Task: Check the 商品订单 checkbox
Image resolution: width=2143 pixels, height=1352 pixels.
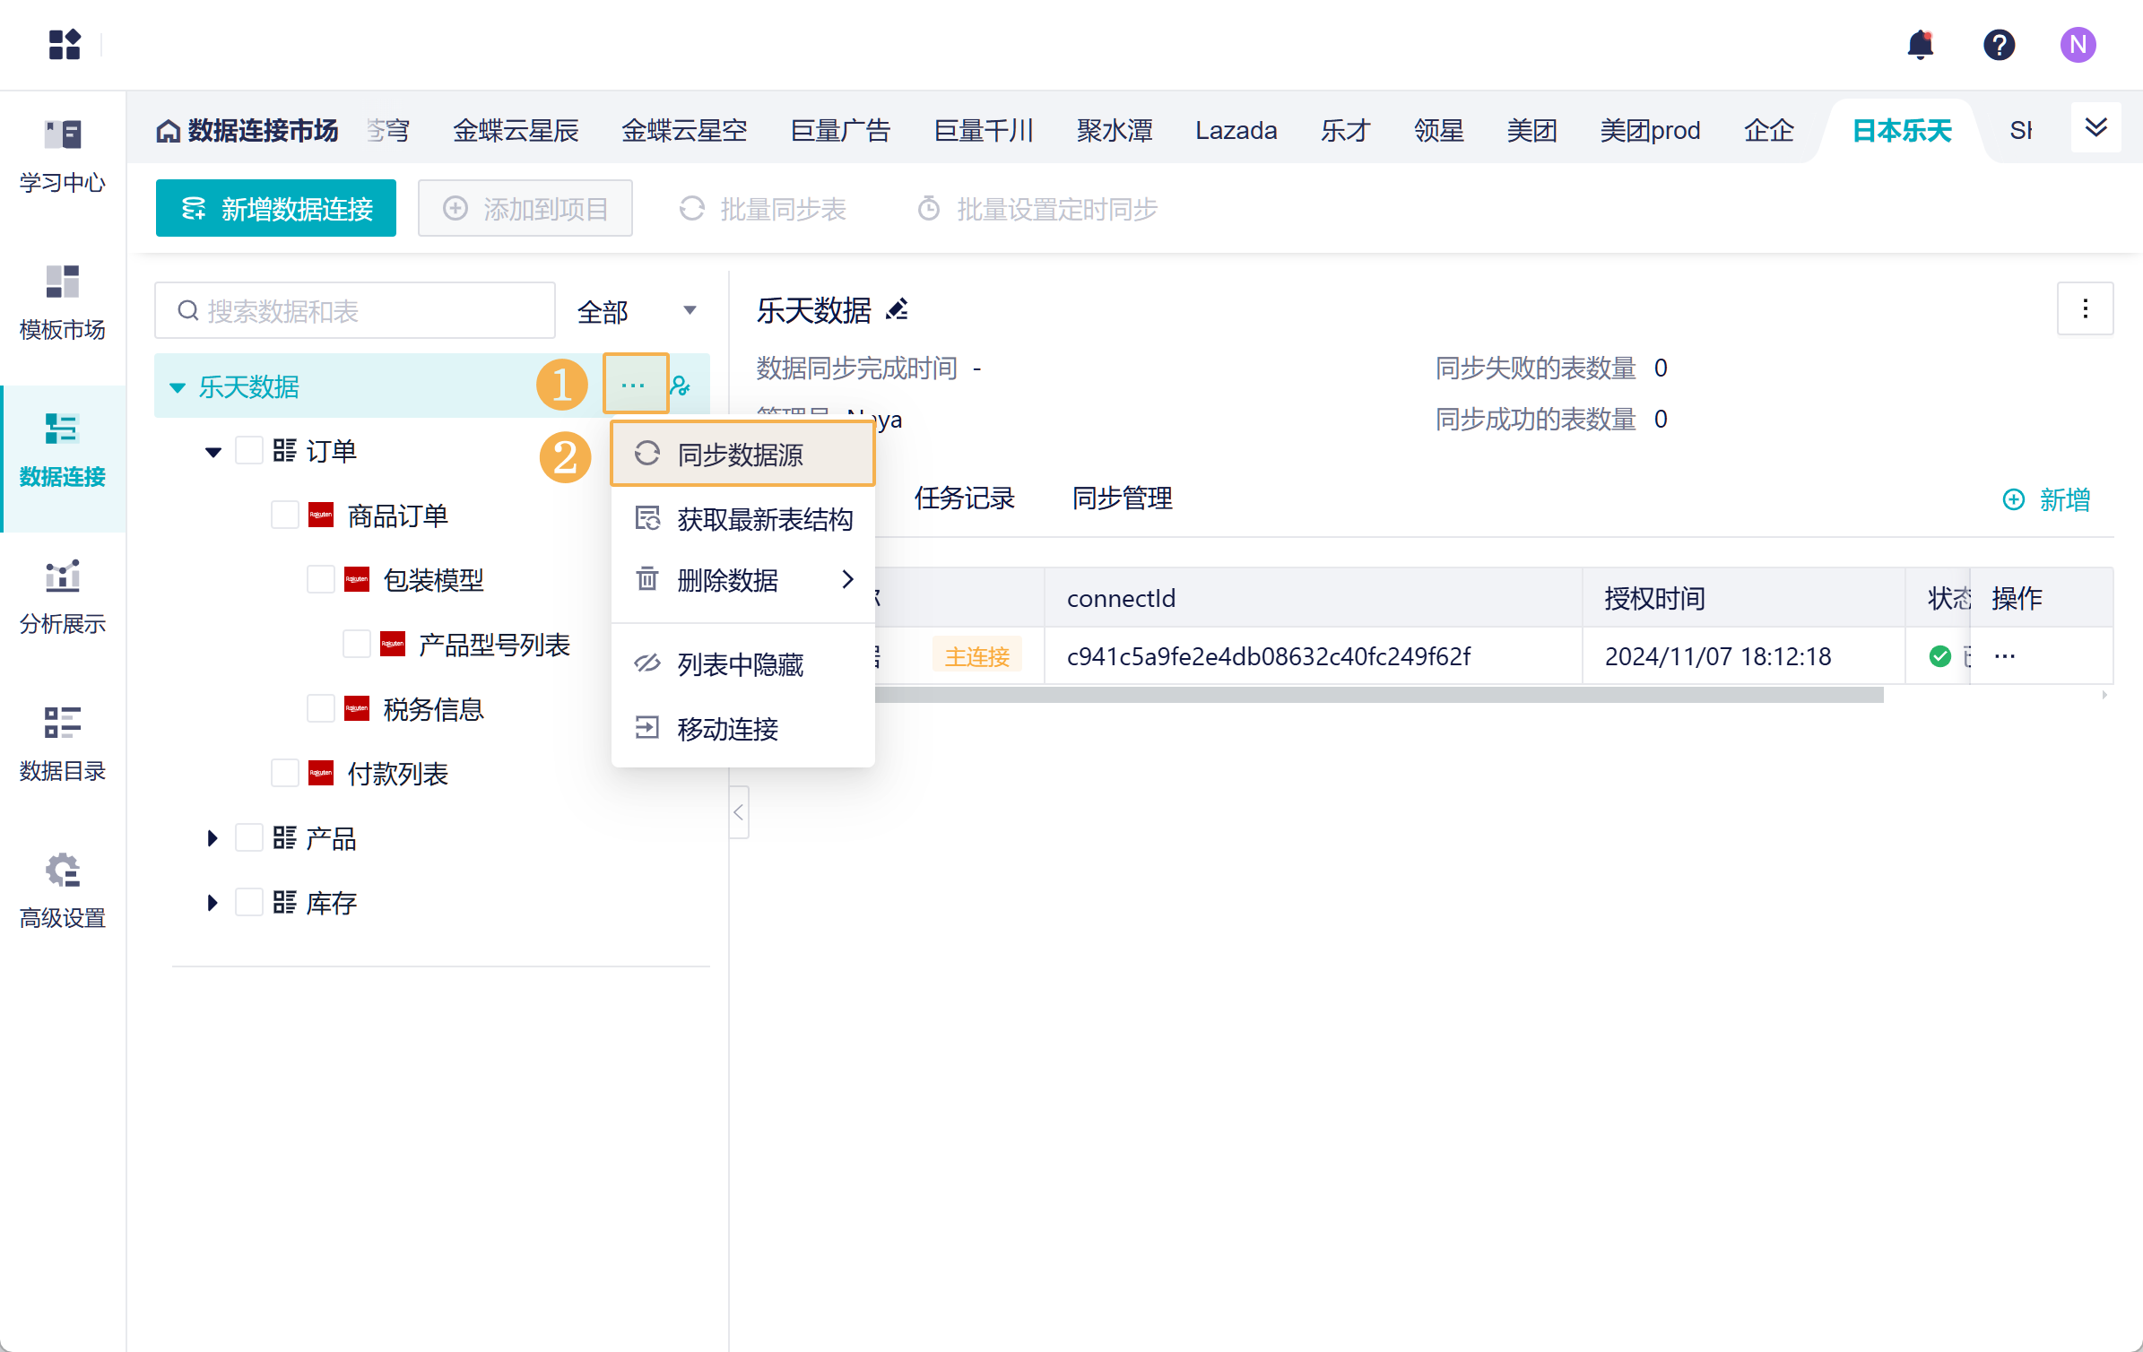Action: pyautogui.click(x=285, y=516)
